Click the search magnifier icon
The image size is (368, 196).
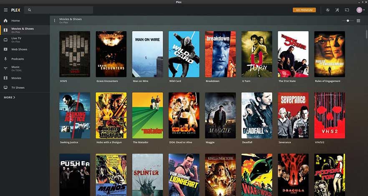pos(29,10)
